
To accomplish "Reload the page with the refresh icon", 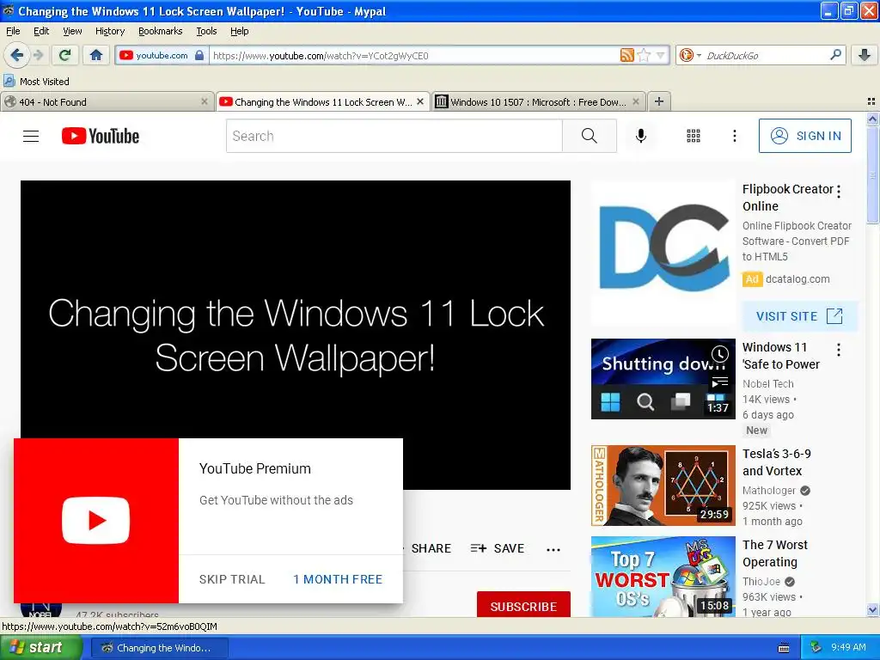I will (65, 55).
